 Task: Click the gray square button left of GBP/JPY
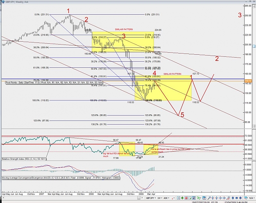tap(139, 198)
